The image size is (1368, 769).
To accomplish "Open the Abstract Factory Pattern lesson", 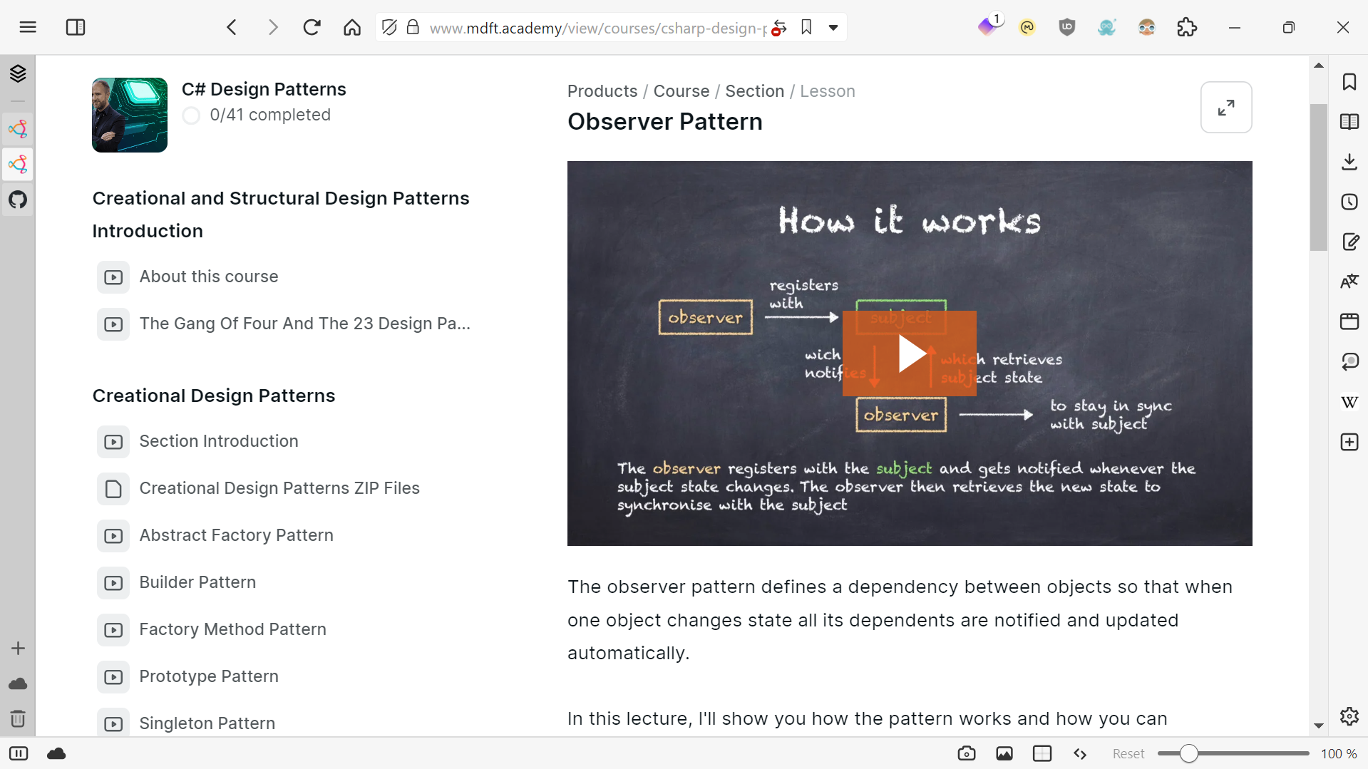I will click(x=236, y=535).
